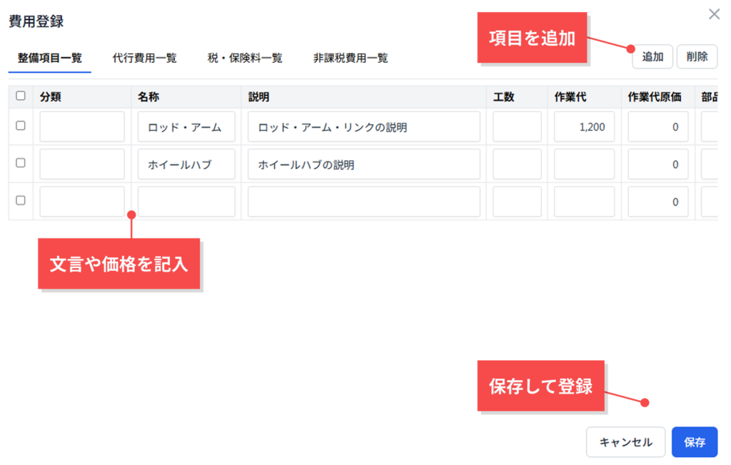The image size is (731, 465).
Task: Click the ホイールハブの説明 description field
Action: (x=364, y=165)
